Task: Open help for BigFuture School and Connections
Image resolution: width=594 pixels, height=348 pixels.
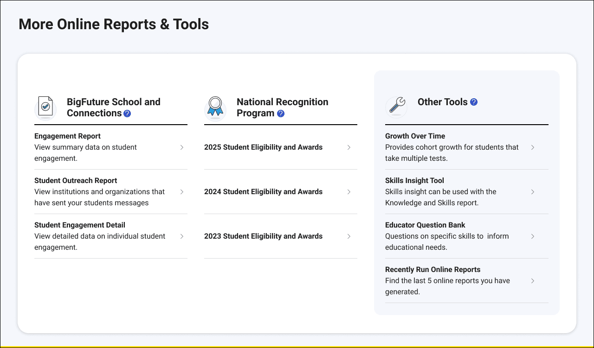Action: click(x=127, y=114)
